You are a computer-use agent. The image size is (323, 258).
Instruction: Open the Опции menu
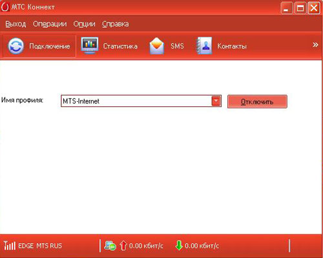pos(84,24)
